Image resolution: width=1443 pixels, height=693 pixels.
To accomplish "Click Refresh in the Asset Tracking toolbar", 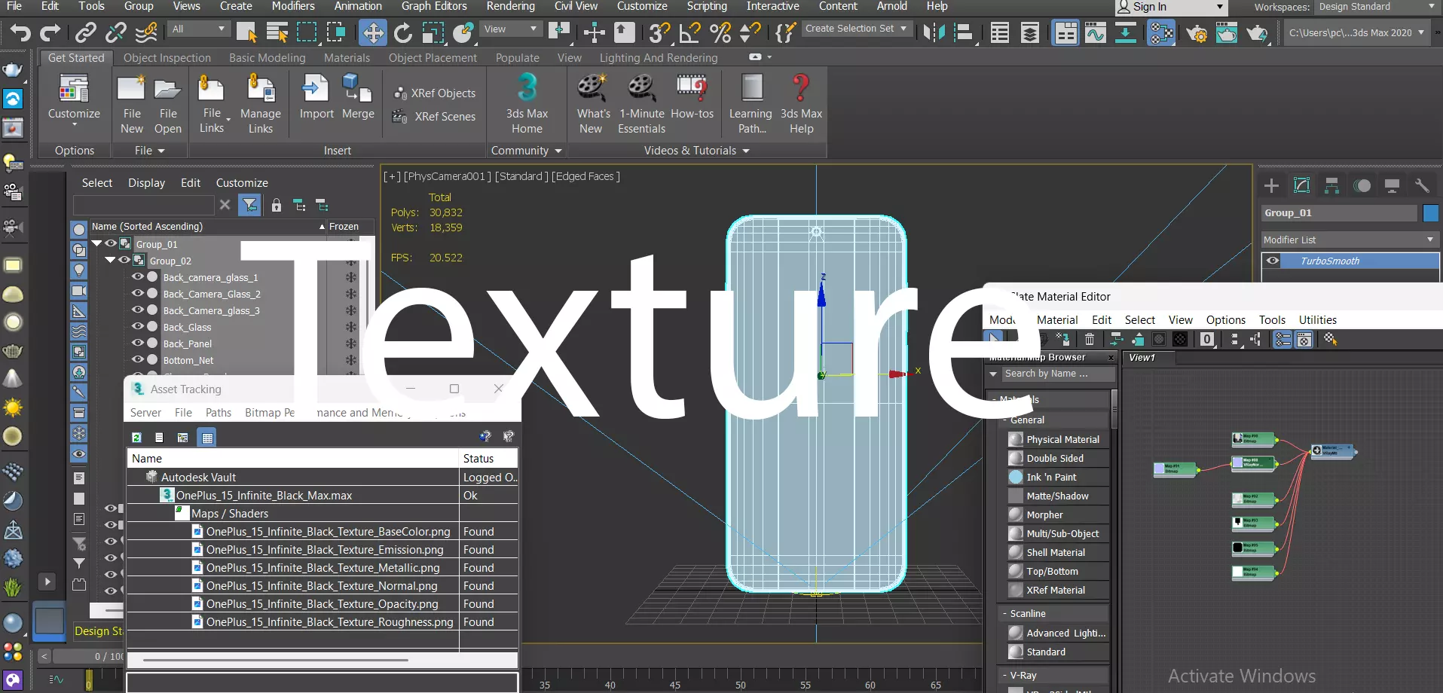I will click(136, 437).
